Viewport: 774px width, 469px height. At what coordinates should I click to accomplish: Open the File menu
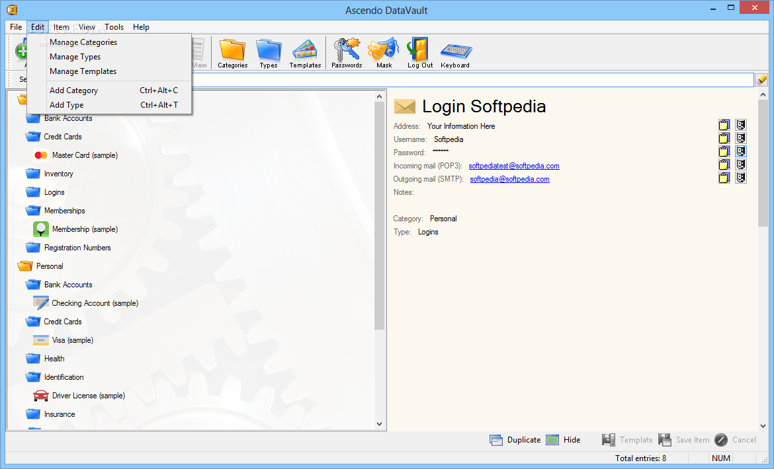tap(16, 27)
